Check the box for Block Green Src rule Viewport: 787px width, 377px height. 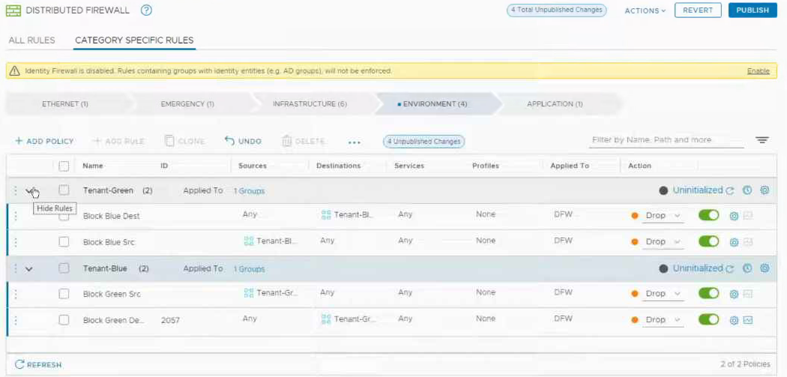64,294
